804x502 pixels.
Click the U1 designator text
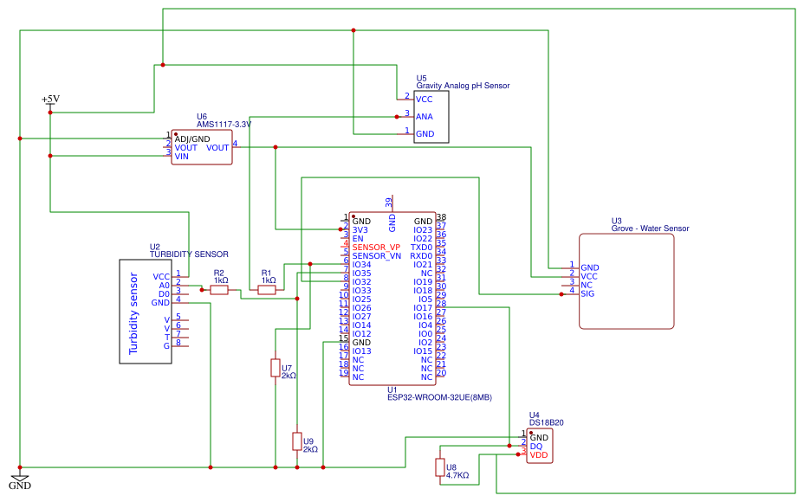click(392, 389)
